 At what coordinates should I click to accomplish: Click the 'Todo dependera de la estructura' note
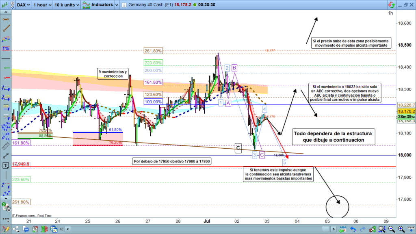[x=333, y=136]
